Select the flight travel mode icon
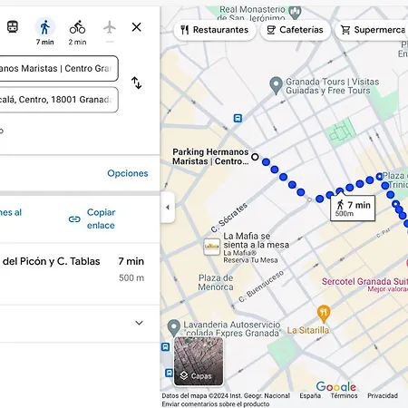The height and width of the screenshot is (408, 408). [x=110, y=27]
